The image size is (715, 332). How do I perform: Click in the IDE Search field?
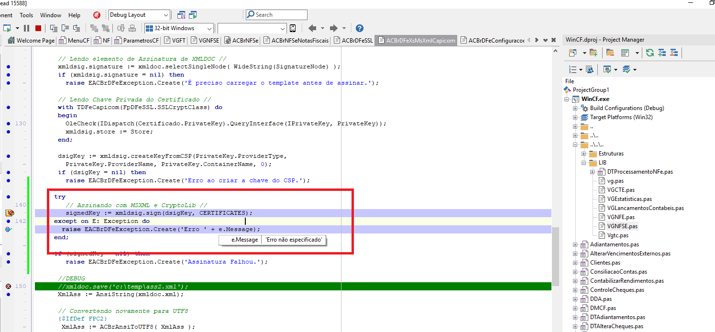click(276, 15)
